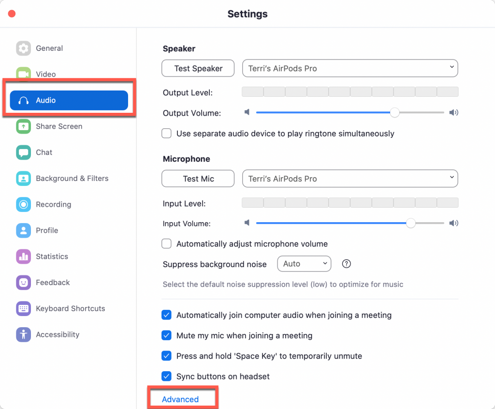This screenshot has width=495, height=409.
Task: Open the Statistics bar chart icon
Action: 23,257
